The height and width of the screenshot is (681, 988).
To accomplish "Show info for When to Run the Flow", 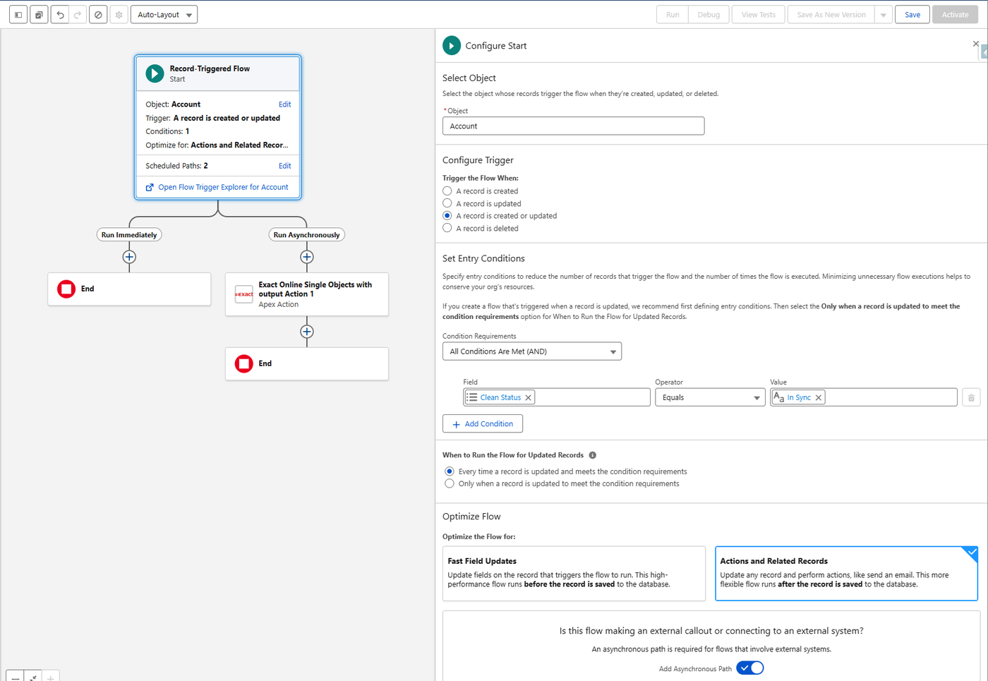I will pos(593,455).
